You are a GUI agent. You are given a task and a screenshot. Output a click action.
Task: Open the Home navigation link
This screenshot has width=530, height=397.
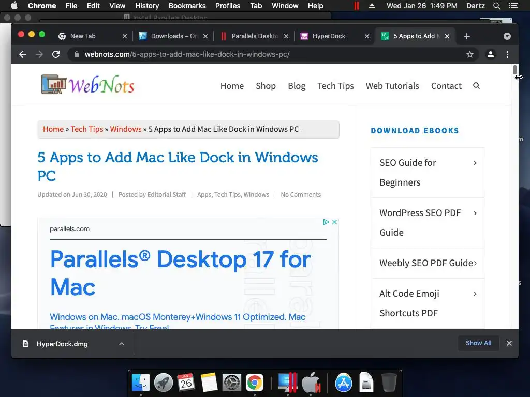(x=232, y=86)
